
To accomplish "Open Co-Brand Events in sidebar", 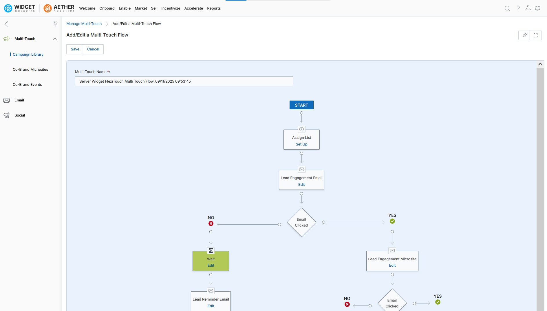I will click(27, 85).
